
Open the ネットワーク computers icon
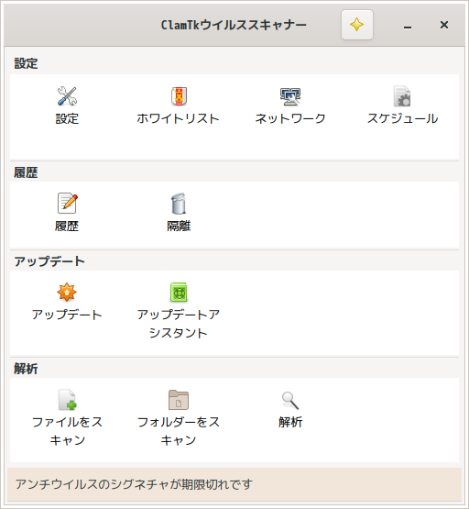point(290,96)
